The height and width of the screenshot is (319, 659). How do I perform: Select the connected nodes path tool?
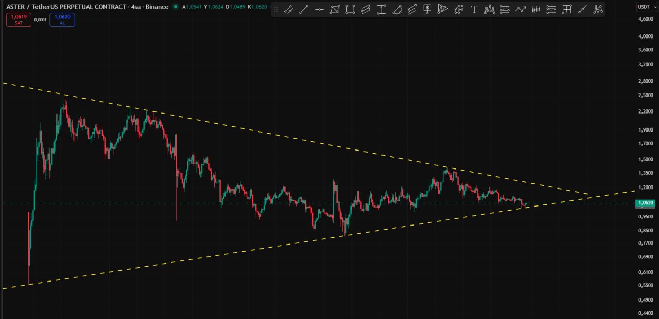(459, 9)
